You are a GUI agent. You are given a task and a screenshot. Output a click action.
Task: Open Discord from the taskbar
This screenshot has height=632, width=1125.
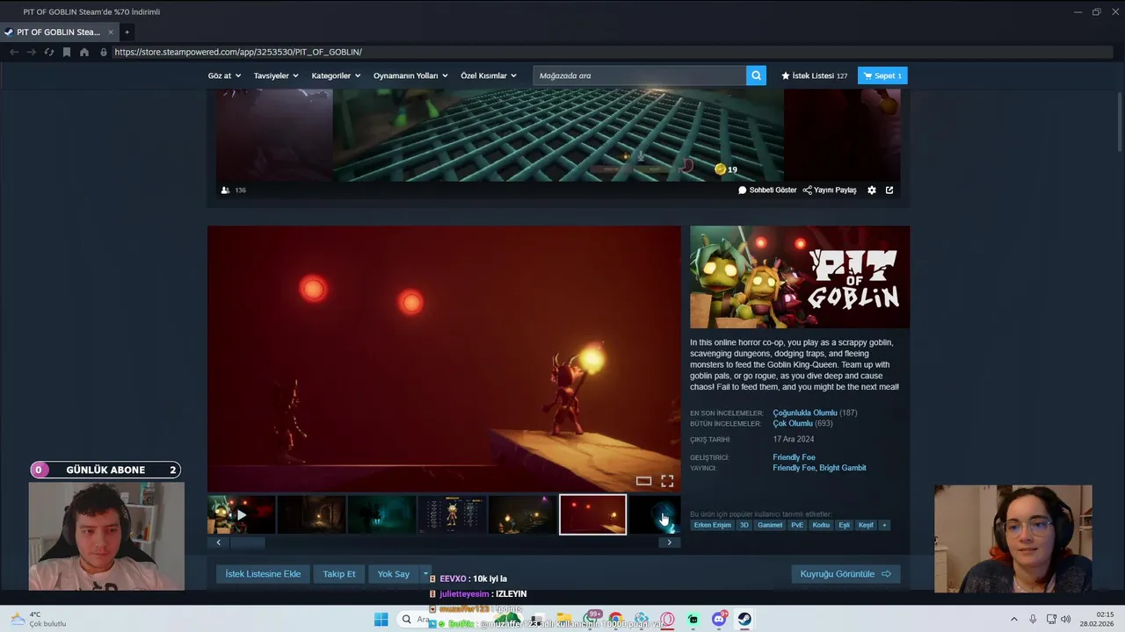point(719,620)
